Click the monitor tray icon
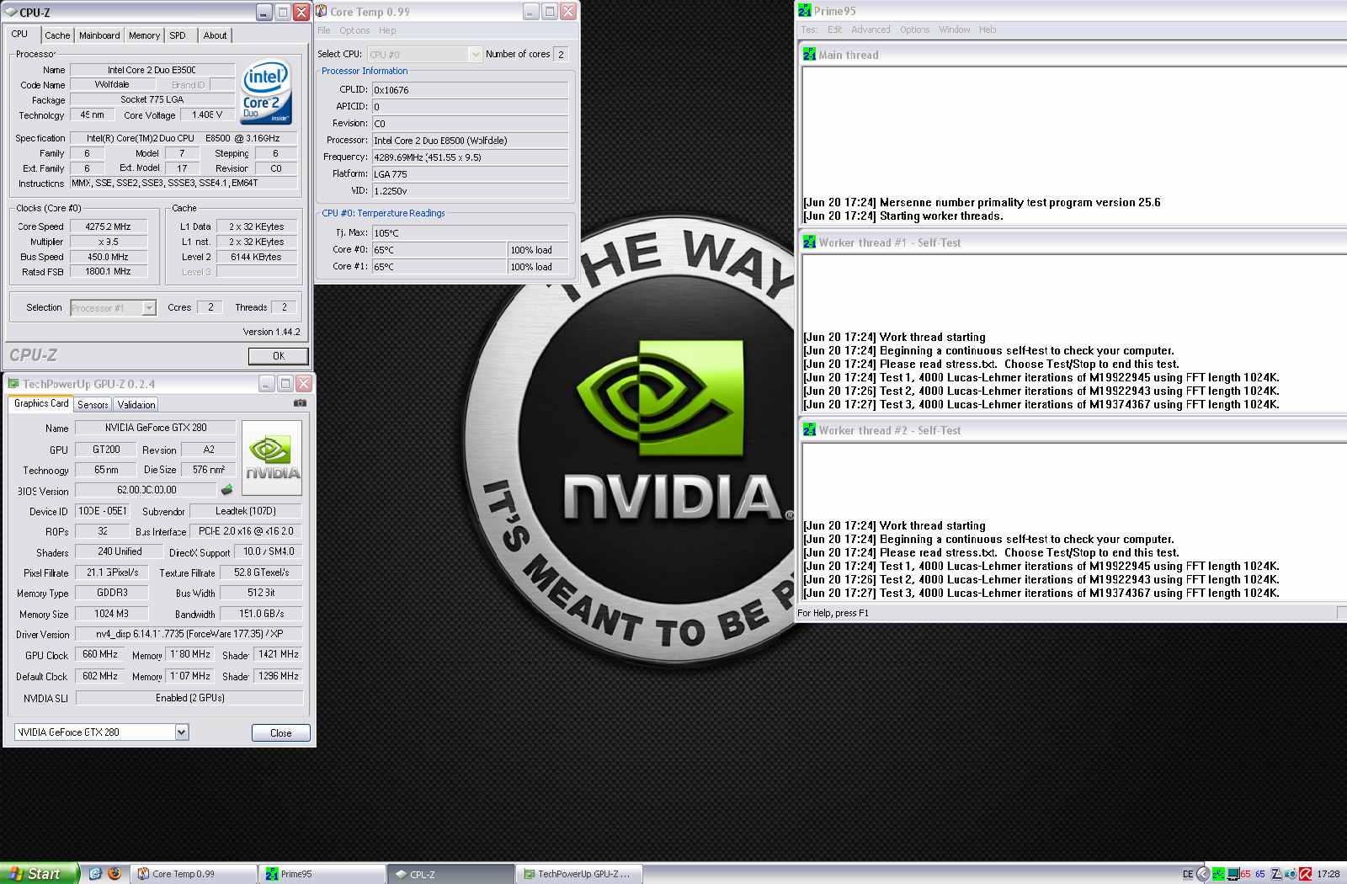Image resolution: width=1347 pixels, height=884 pixels. pos(1233,874)
